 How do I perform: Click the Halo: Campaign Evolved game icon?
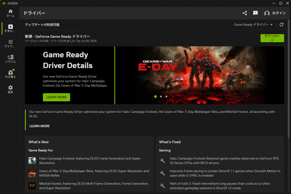pos(32,161)
